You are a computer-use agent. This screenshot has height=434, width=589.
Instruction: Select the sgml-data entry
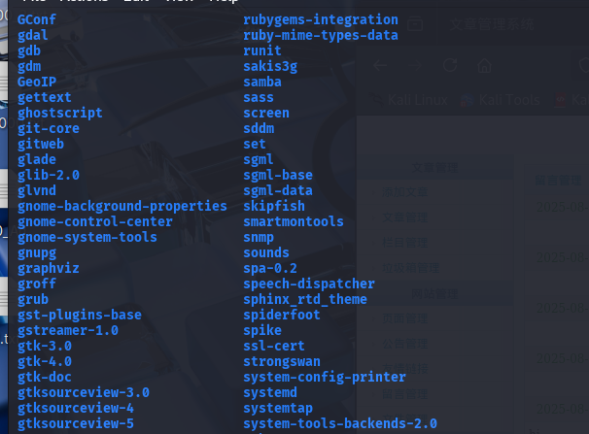coord(278,191)
